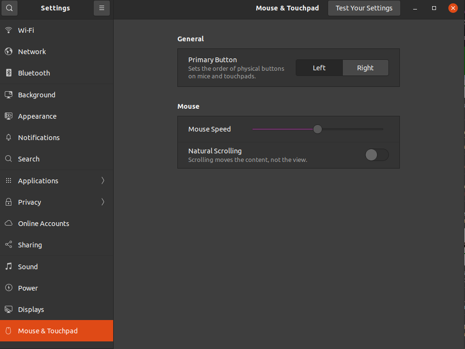
Task: Click the Test Your Settings button
Action: [364, 8]
